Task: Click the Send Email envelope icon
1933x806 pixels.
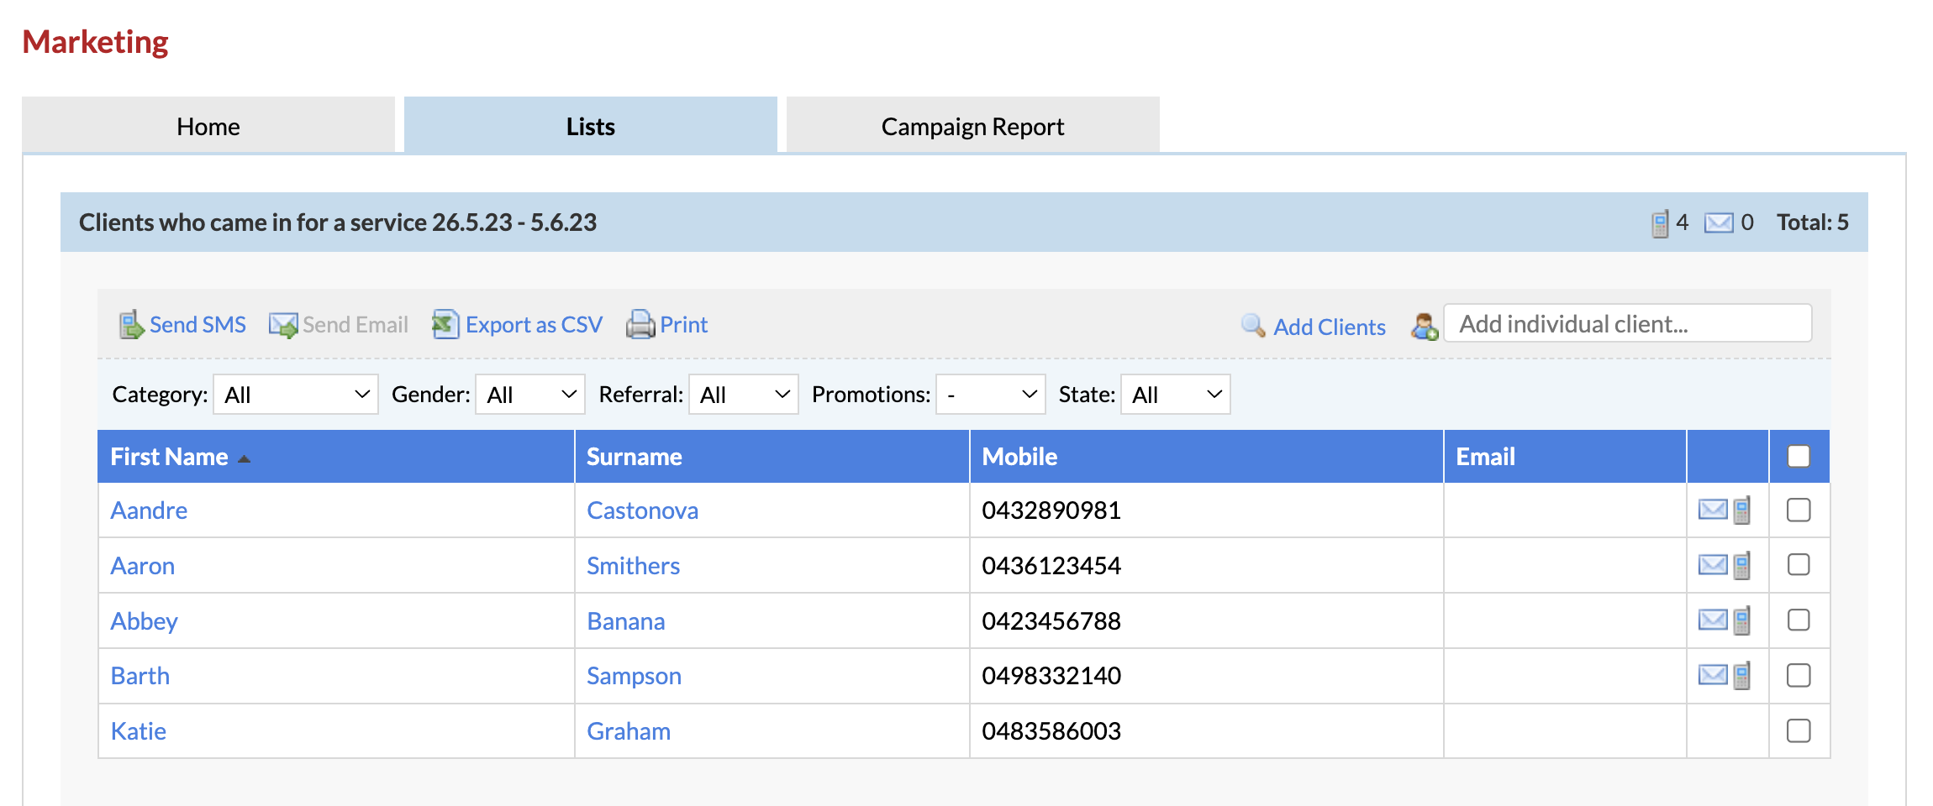Action: coord(283,325)
